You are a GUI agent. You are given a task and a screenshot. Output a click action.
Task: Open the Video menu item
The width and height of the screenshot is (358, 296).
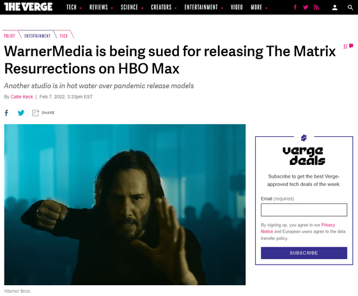pos(237,8)
